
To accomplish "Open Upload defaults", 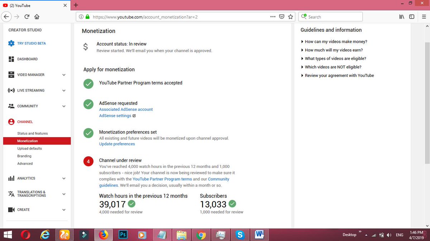I will [x=29, y=149].
